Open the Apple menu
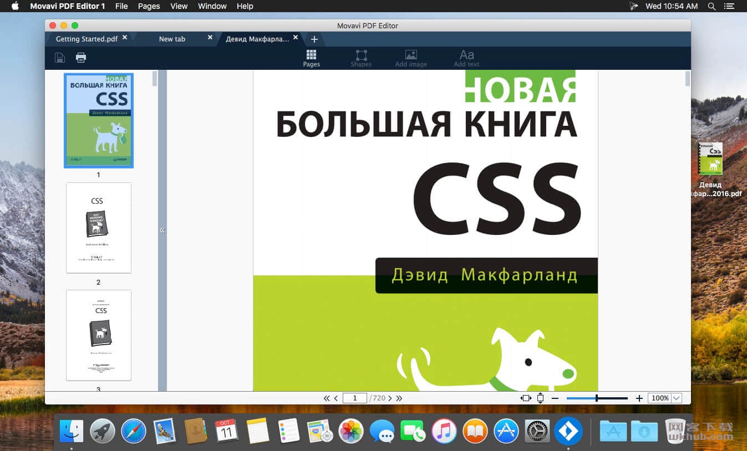 [x=15, y=6]
